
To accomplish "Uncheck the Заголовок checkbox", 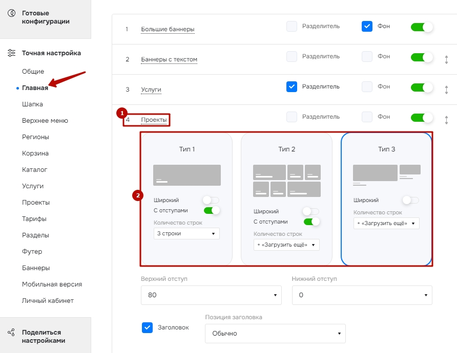I will [x=147, y=327].
